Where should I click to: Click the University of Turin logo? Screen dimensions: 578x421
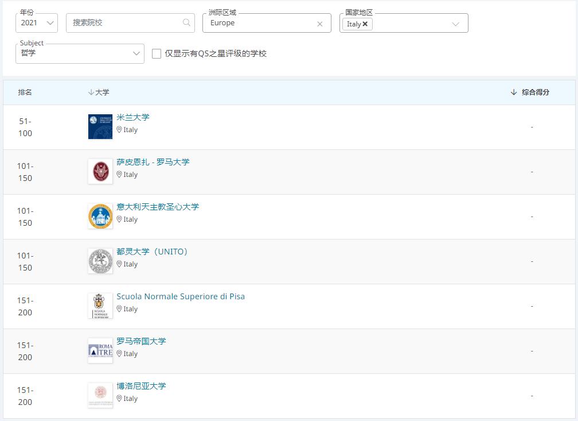pyautogui.click(x=100, y=261)
